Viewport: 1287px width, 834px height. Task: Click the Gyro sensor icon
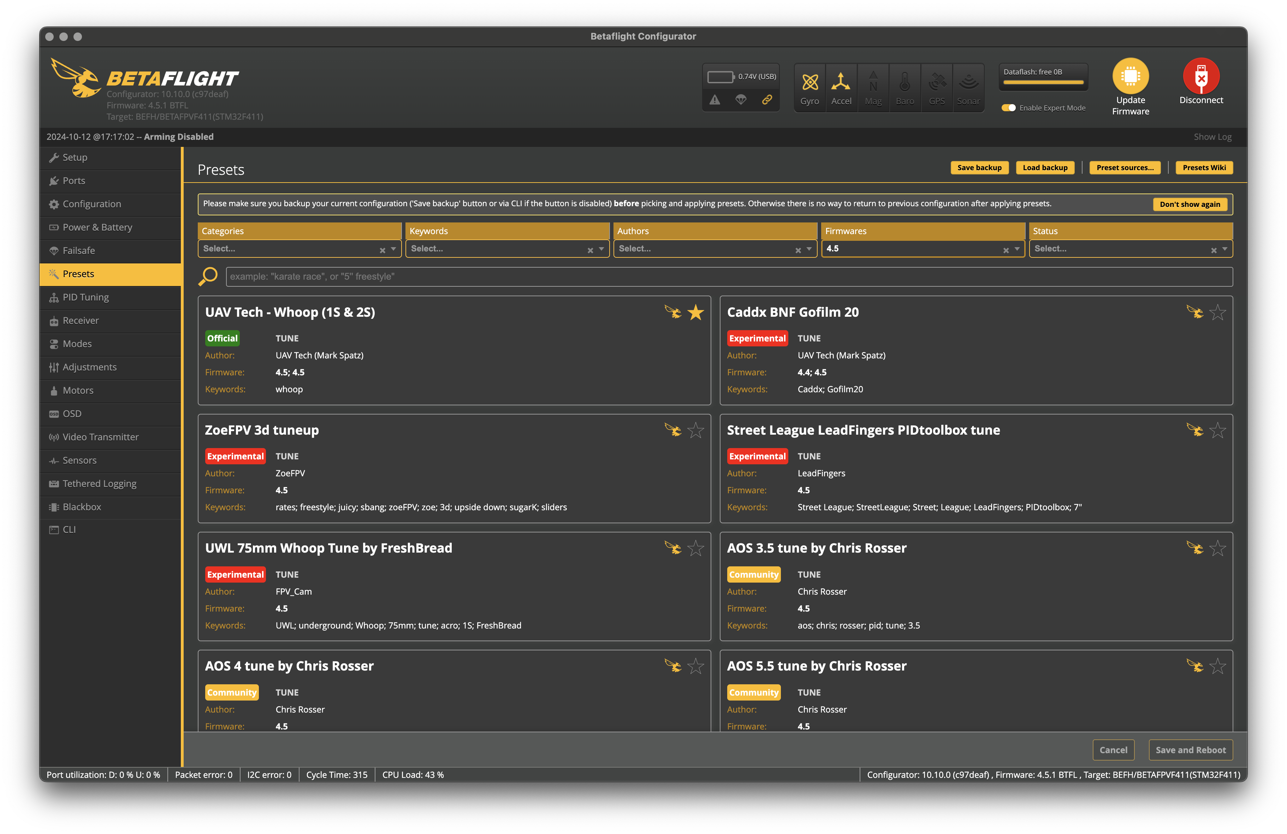[x=809, y=82]
